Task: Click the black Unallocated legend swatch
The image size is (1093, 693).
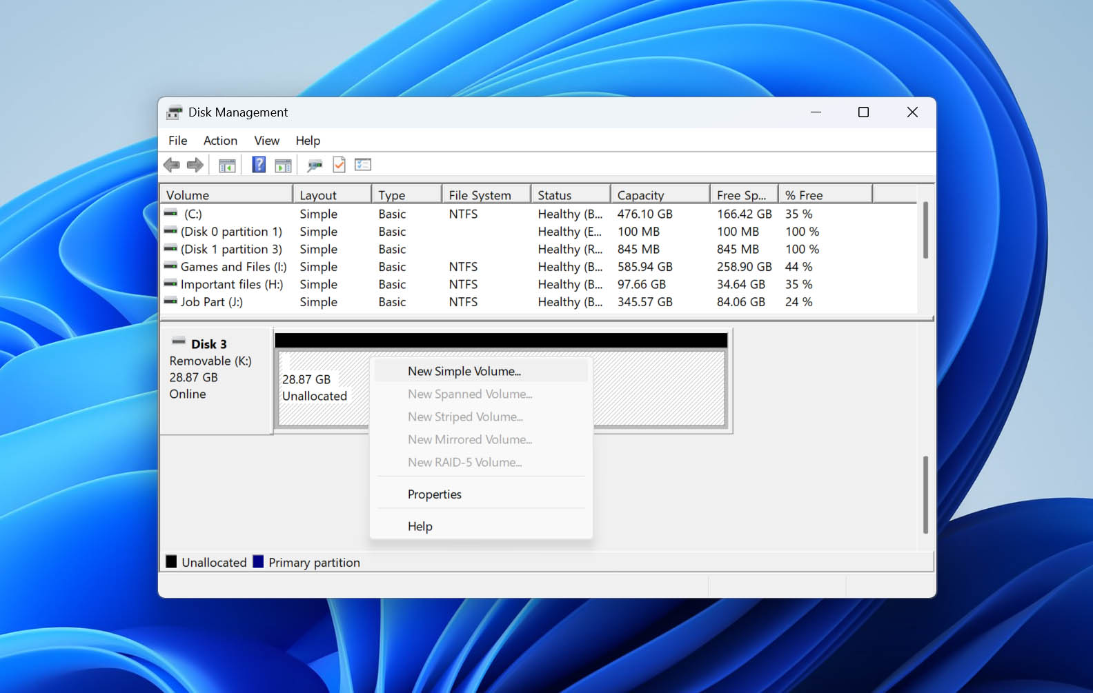Action: tap(171, 562)
